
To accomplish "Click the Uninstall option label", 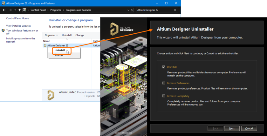I will pos(172,67).
